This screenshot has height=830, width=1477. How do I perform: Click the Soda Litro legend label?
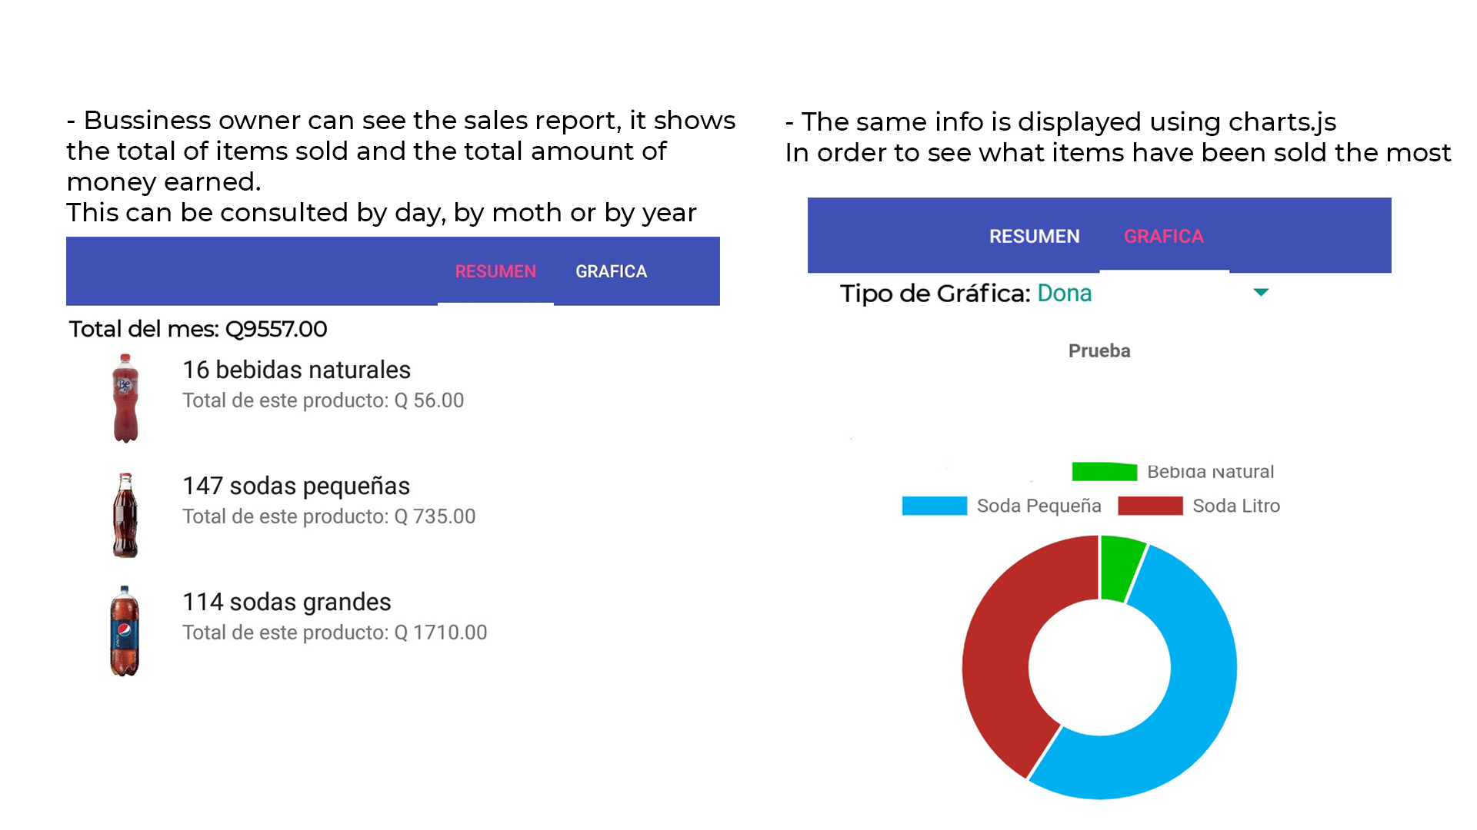[1235, 506]
